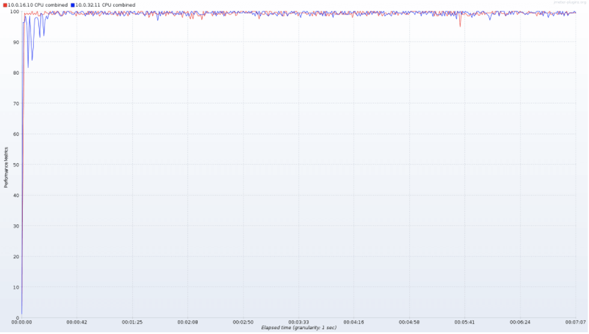
Task: Open the jmeter-plugins.org watermark link
Action: (x=570, y=2)
